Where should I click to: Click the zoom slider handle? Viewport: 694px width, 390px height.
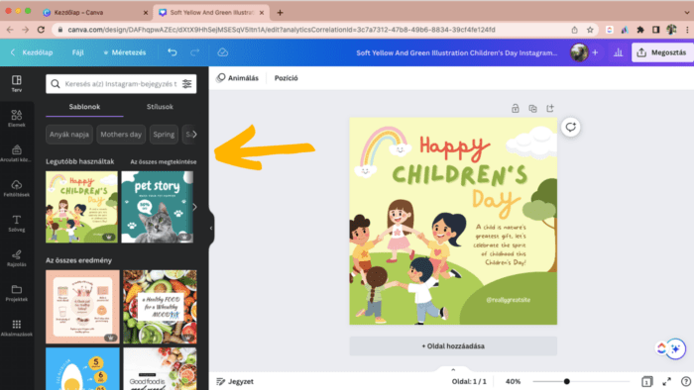(x=566, y=382)
